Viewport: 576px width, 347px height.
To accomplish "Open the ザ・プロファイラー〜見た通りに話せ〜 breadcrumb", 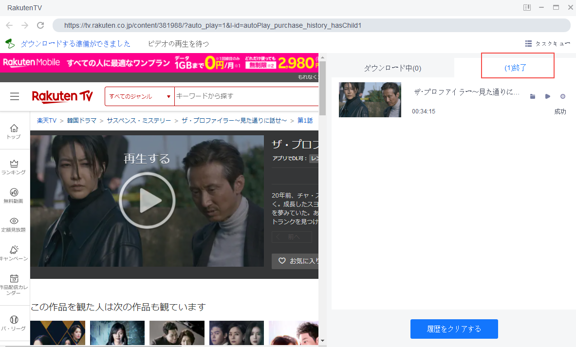I will (234, 120).
